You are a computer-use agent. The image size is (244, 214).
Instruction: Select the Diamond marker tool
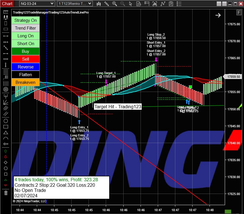pos(5,163)
